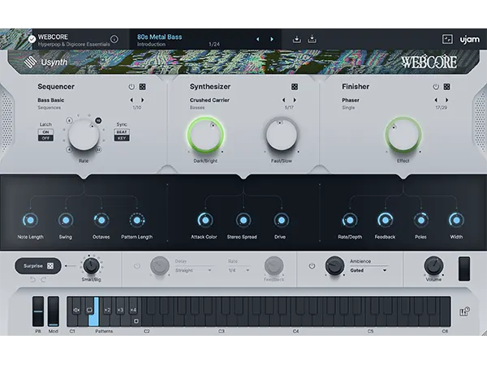Set Sync to KEY
This screenshot has height=365, width=487.
[122, 138]
